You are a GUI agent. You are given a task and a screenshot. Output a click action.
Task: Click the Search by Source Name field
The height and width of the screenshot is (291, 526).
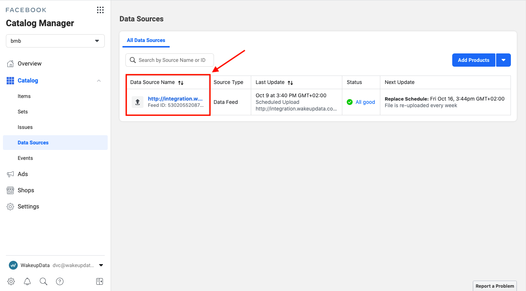[x=170, y=60]
